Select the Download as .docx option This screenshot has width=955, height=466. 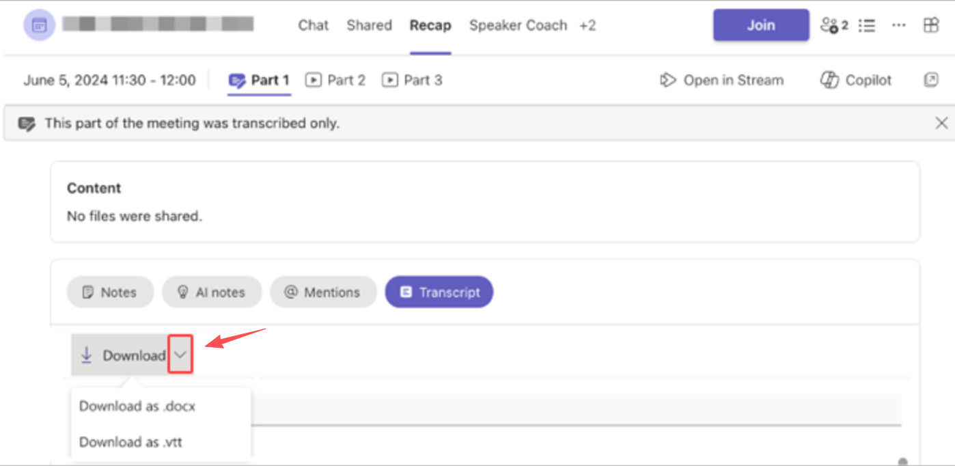pos(137,406)
